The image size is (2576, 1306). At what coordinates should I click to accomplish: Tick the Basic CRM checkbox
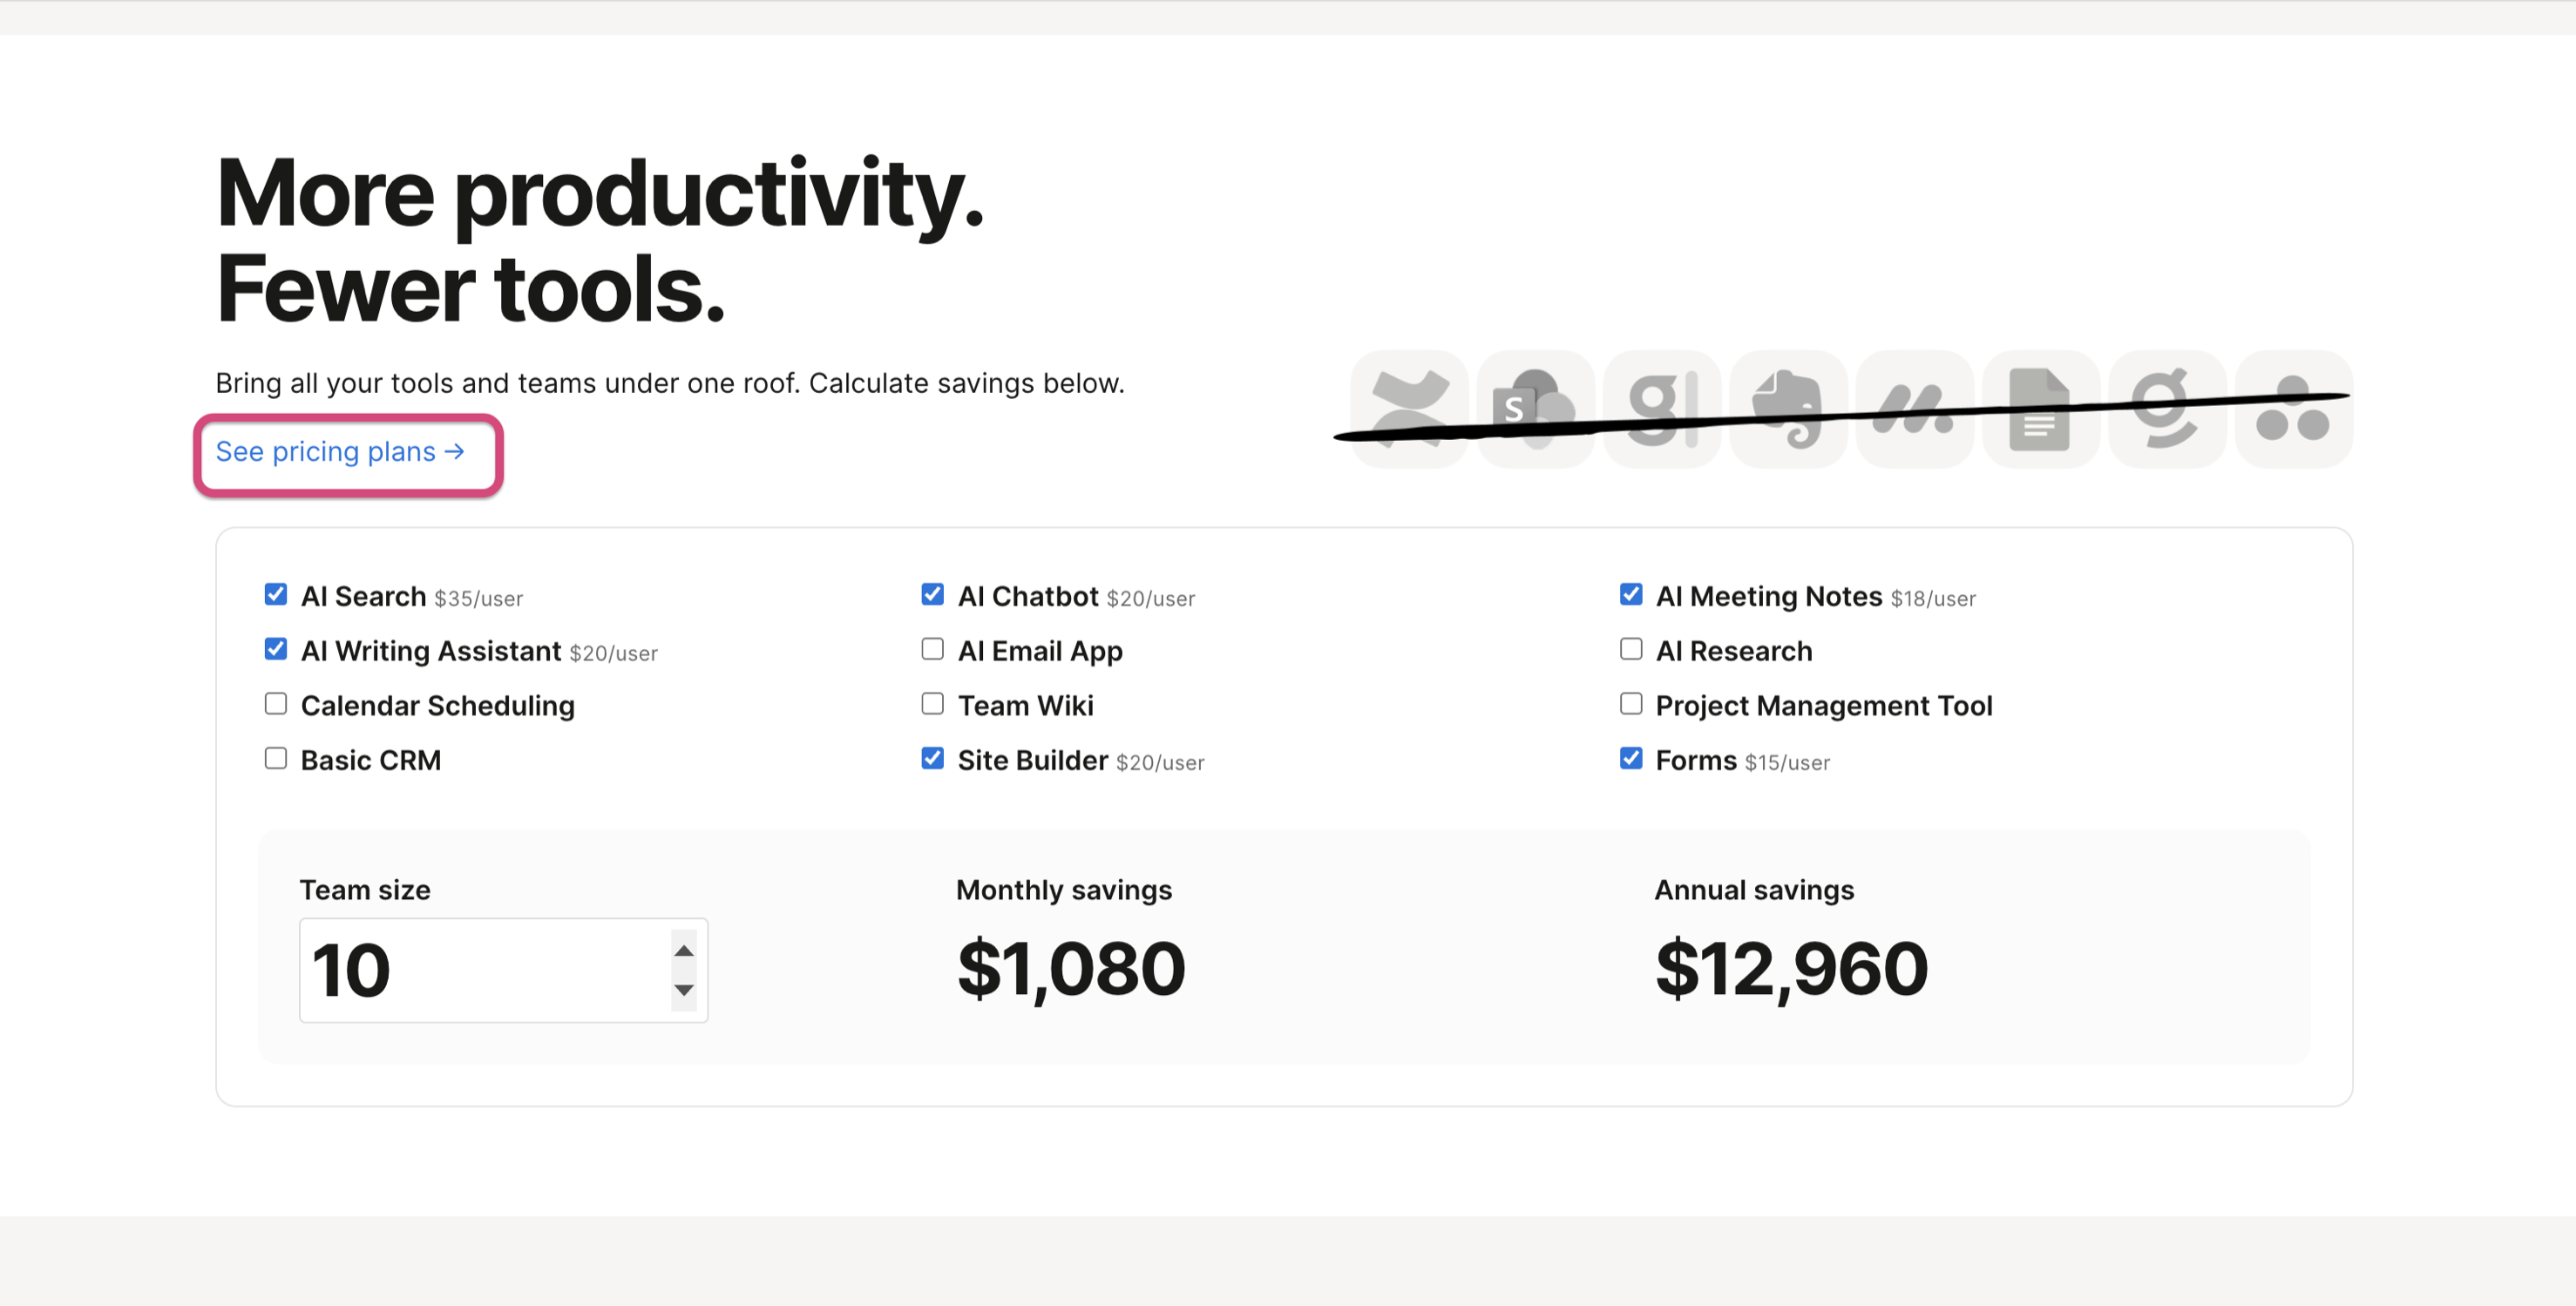tap(276, 759)
